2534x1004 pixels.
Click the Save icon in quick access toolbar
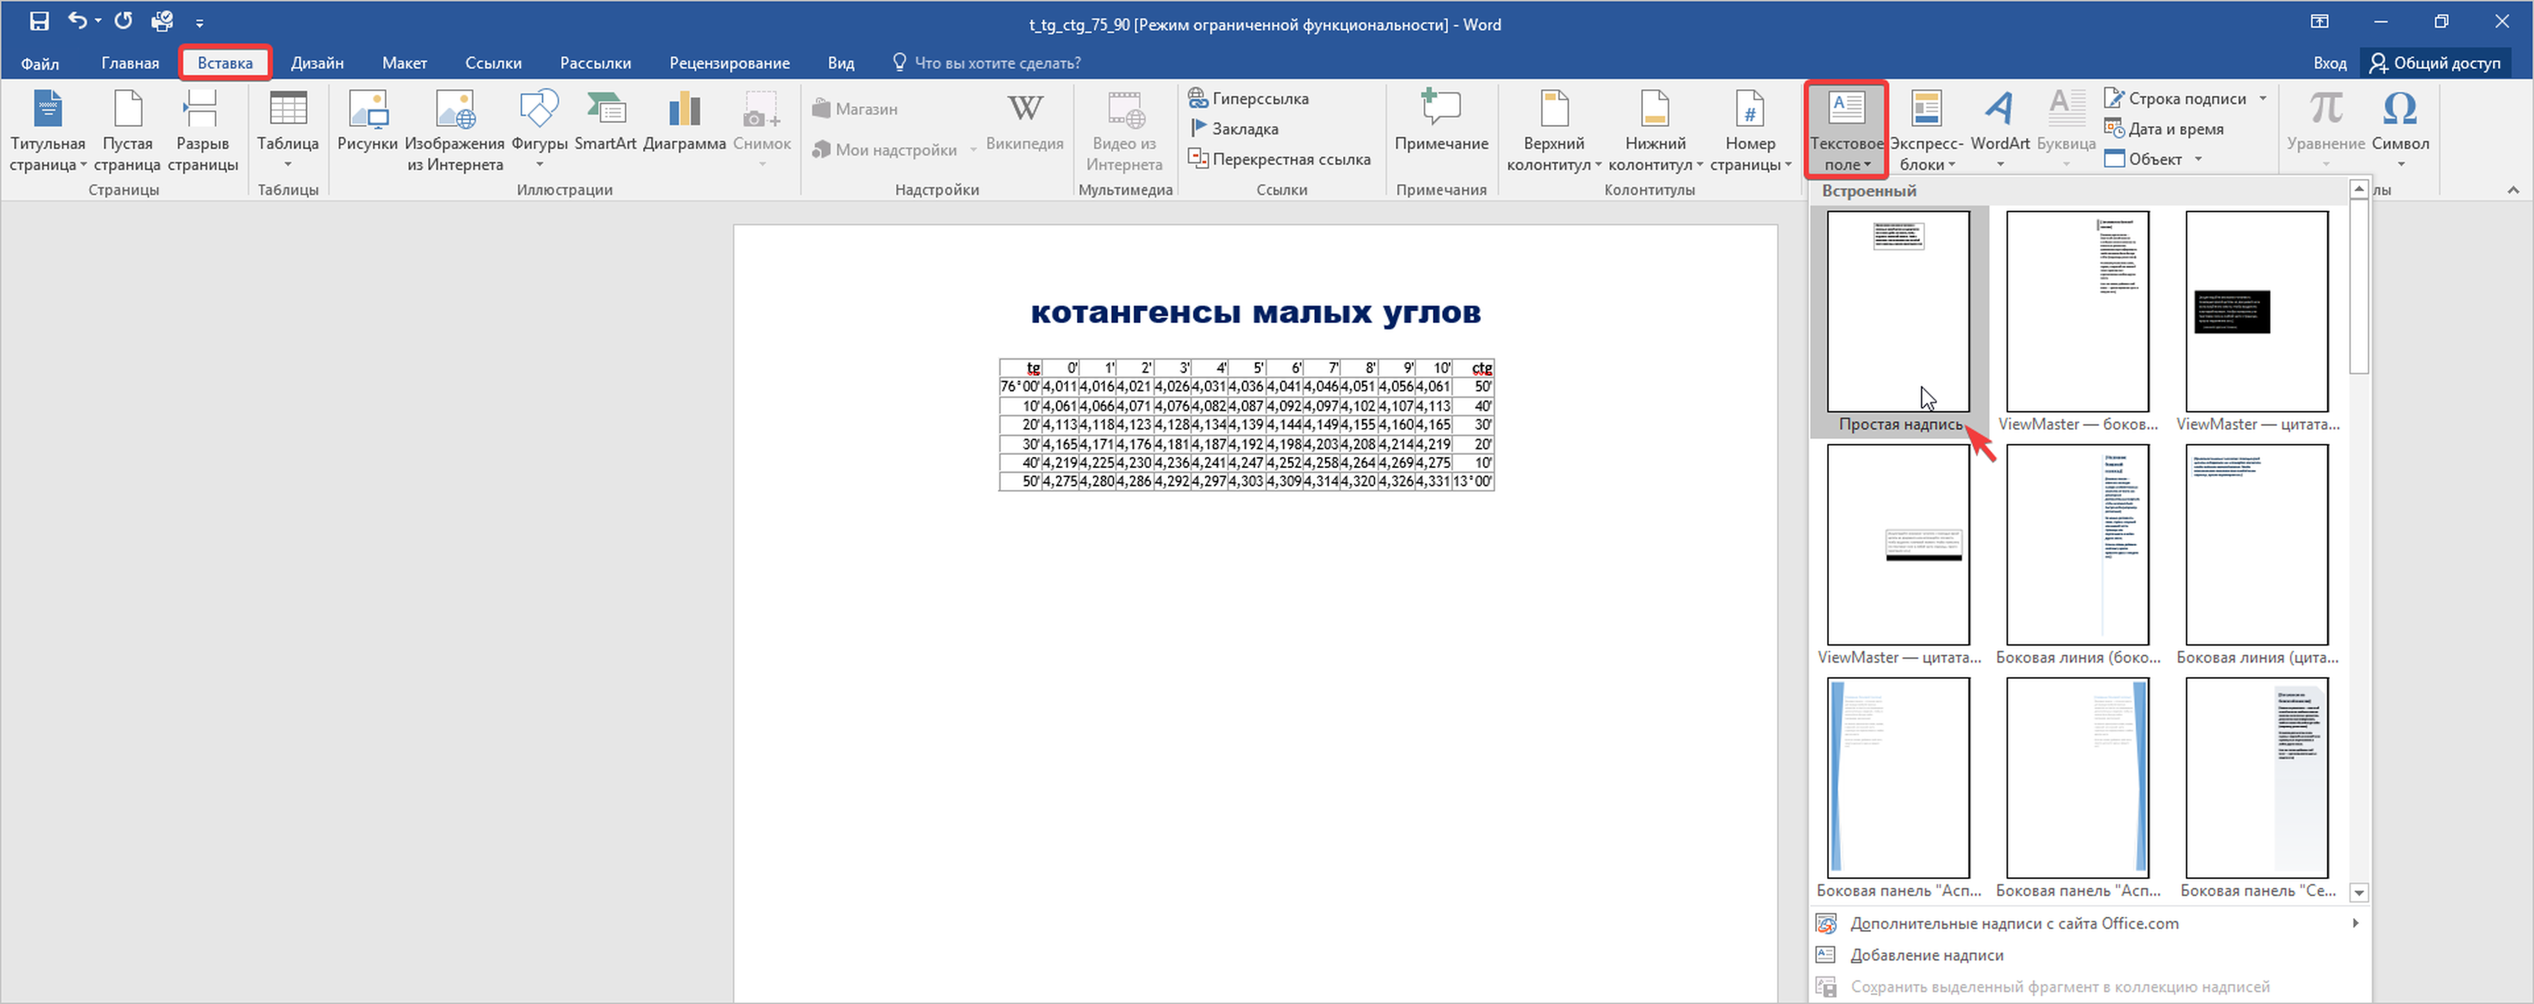point(40,21)
